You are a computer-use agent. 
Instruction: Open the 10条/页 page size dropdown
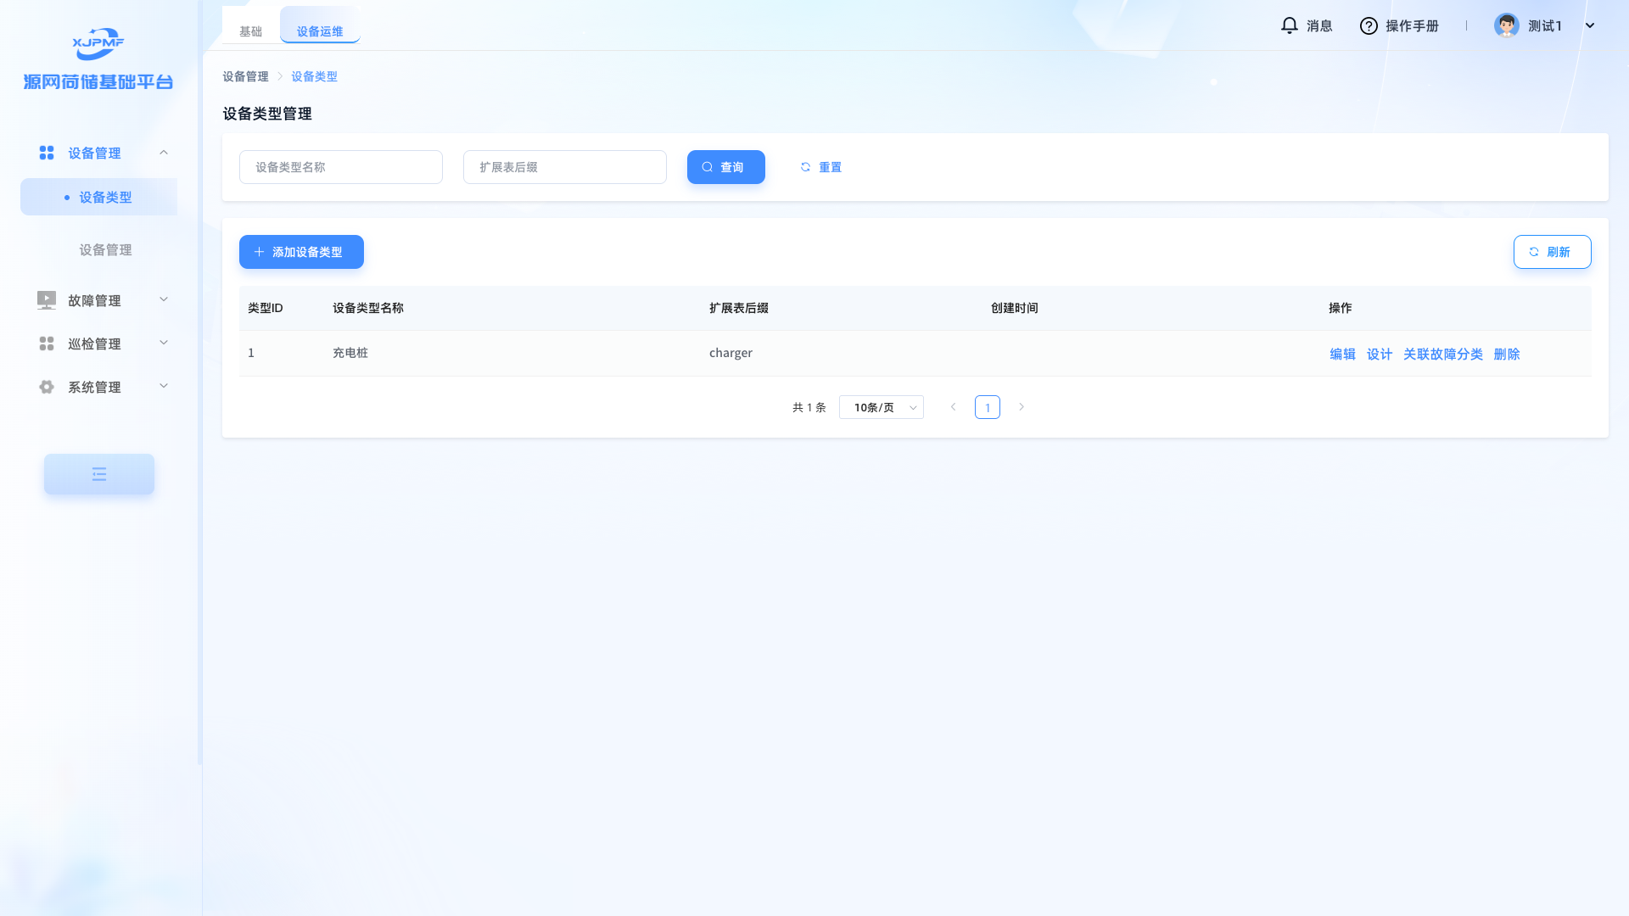[881, 407]
